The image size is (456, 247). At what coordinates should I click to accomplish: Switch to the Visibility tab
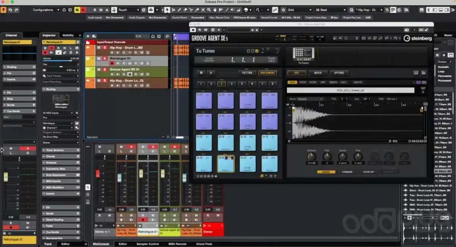68,35
